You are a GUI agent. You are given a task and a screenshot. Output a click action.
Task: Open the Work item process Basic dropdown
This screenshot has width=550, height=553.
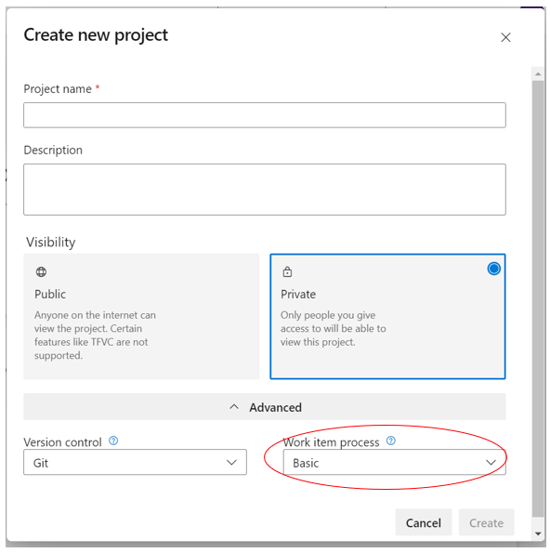click(x=395, y=462)
